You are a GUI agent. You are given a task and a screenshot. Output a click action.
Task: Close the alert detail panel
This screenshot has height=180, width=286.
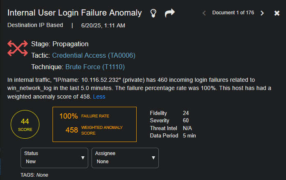coord(277,13)
